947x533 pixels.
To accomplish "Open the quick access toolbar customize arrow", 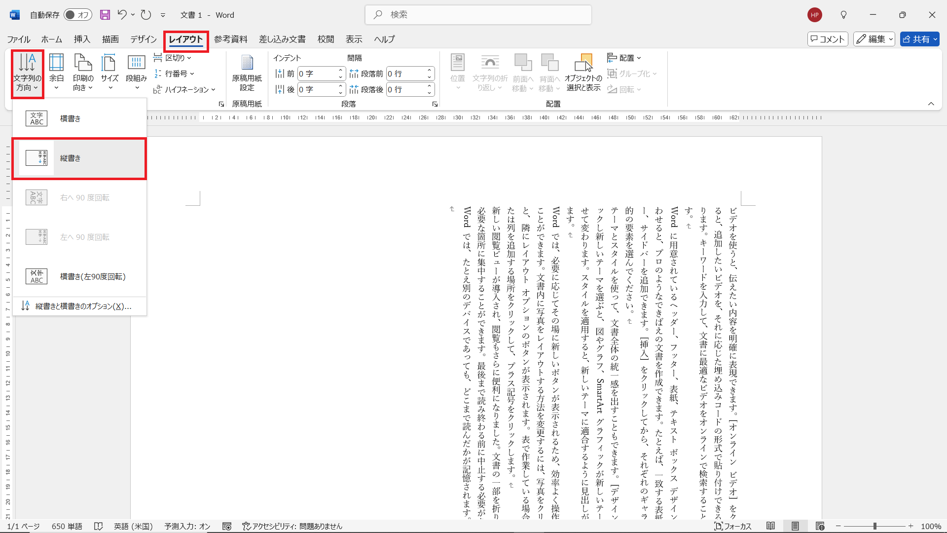I will pos(163,15).
